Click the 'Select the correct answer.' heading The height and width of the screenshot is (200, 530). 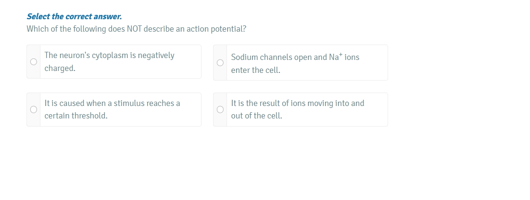pyautogui.click(x=74, y=16)
